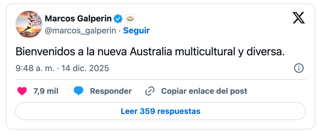Like the post with the heart icon
Image resolution: width=318 pixels, height=132 pixels.
pos(22,91)
